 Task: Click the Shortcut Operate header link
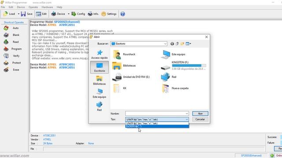click(x=14, y=22)
